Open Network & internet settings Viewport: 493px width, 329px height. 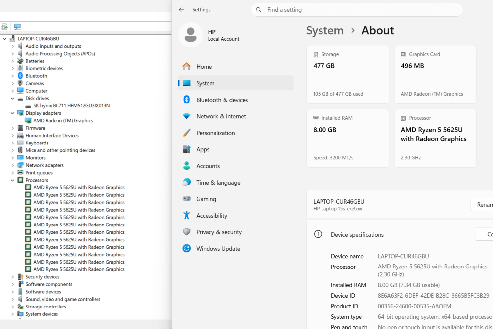(236, 116)
